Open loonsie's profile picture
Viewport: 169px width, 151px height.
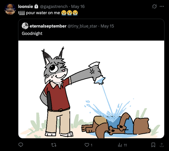[10, 9]
